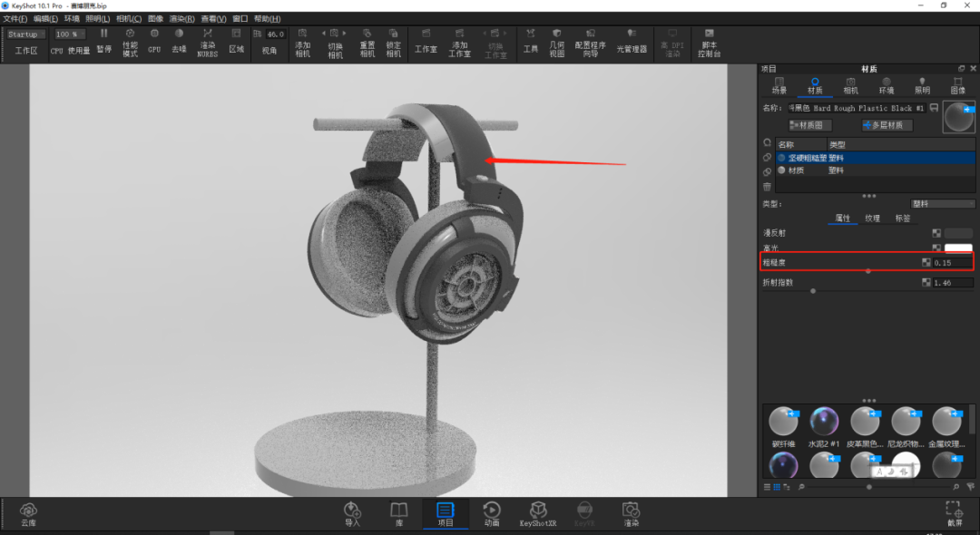
Task: Open the 渲染(R) menu
Action: [x=181, y=19]
